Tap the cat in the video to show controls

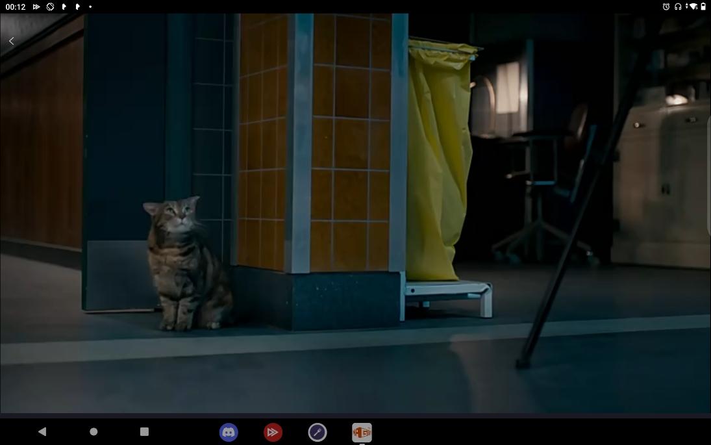[184, 266]
